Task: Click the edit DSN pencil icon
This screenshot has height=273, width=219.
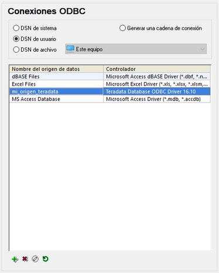Action: pyautogui.click(x=35, y=259)
